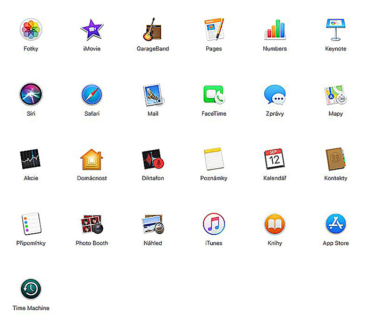Open Poznámky notes app
The height and width of the screenshot is (323, 375).
(214, 159)
